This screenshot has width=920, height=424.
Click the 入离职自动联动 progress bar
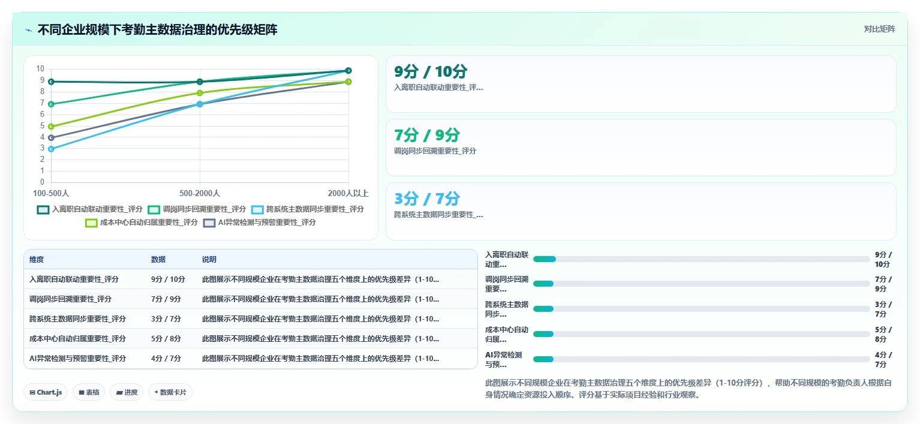pyautogui.click(x=701, y=259)
